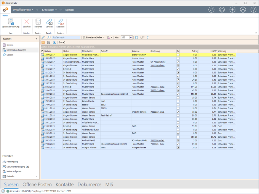This screenshot has width=259, height=194.
Task: Open the user profile icon
Action: pyautogui.click(x=243, y=10)
